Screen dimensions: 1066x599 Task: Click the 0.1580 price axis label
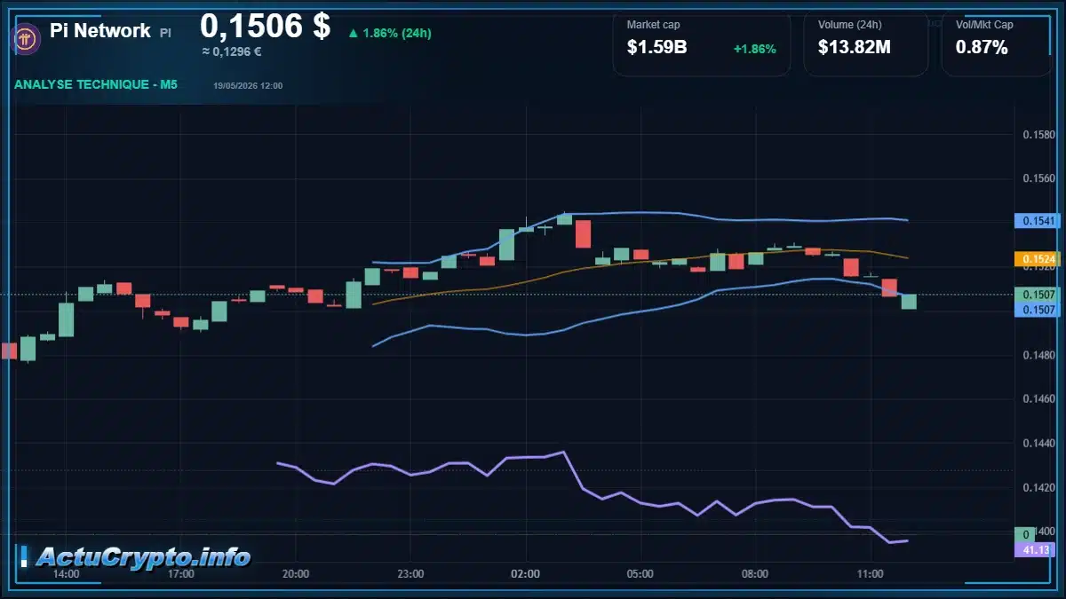point(1038,135)
